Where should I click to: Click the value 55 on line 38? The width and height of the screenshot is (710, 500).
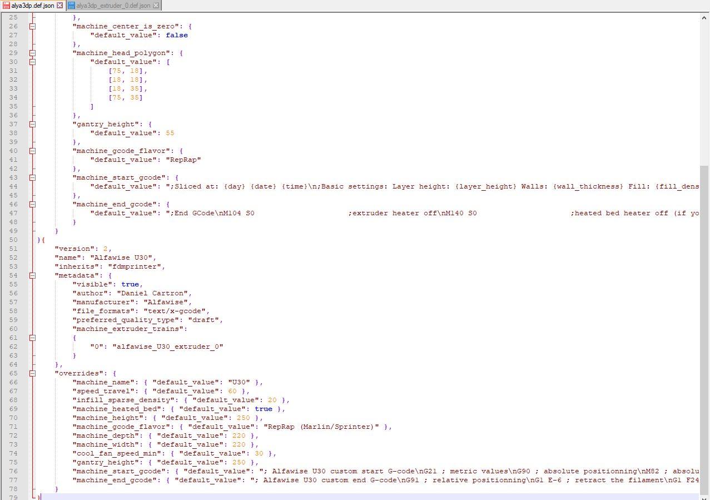tap(170, 133)
